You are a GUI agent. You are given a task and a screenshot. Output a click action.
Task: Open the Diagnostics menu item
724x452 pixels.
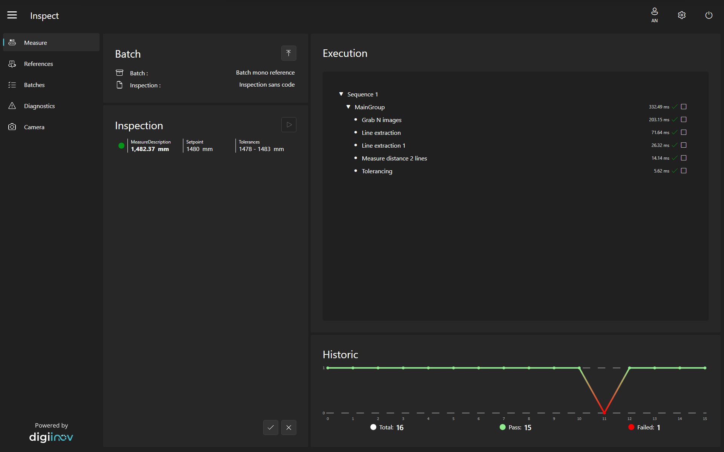(39, 106)
